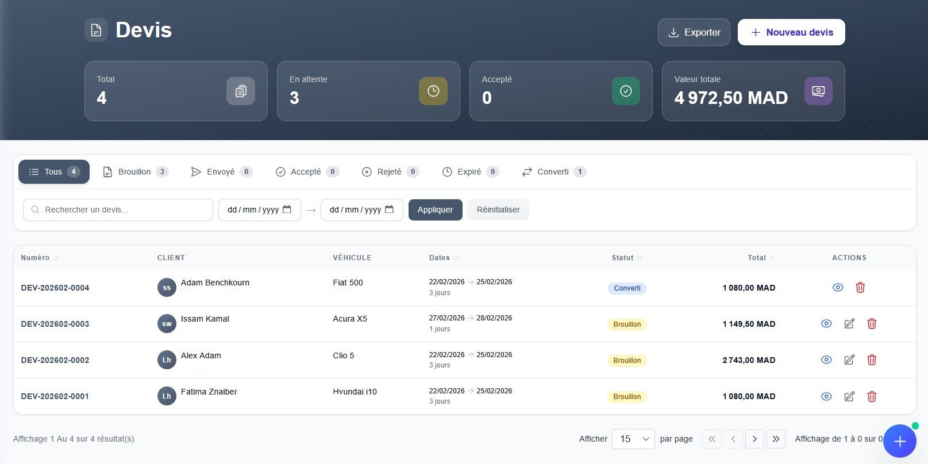Open calendar picker in start date field

pos(287,210)
